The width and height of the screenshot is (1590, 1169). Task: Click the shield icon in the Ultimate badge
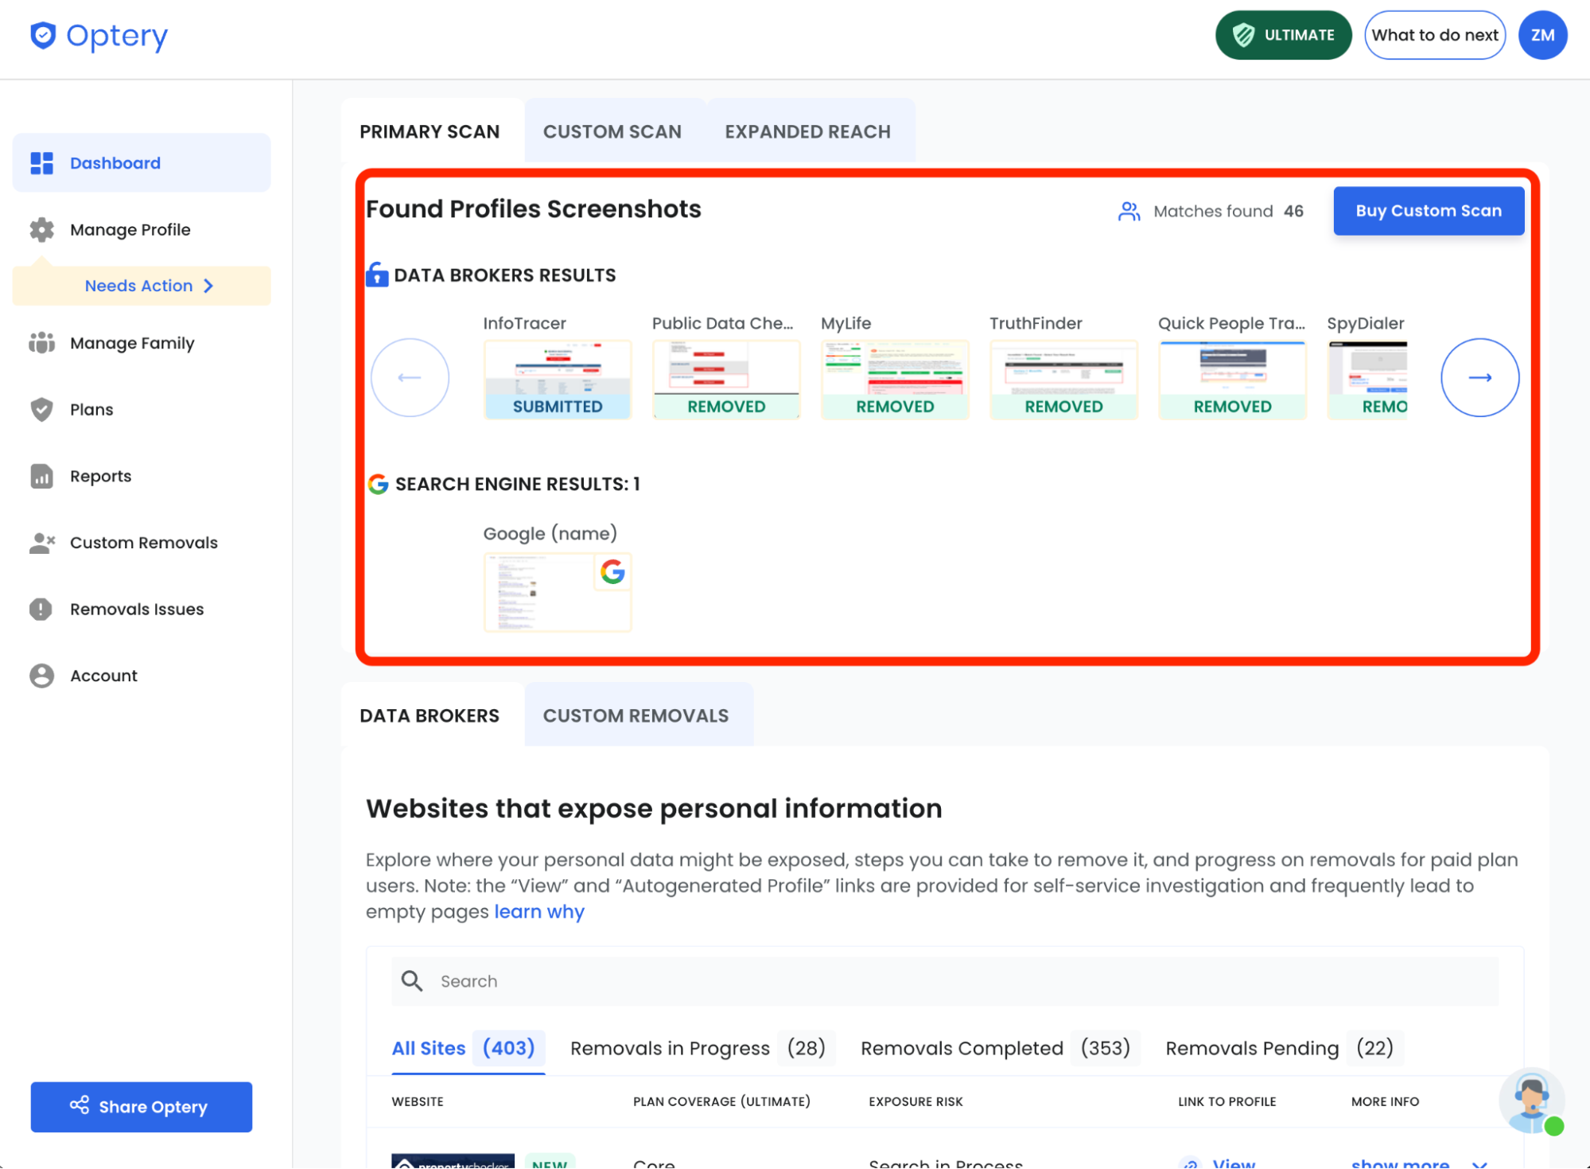[x=1243, y=35]
